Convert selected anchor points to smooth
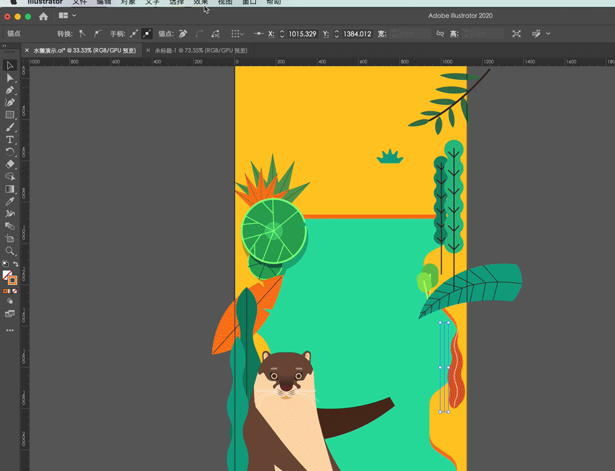The height and width of the screenshot is (471, 615). (98, 34)
